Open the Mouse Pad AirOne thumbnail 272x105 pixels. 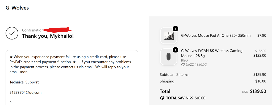point(169,36)
